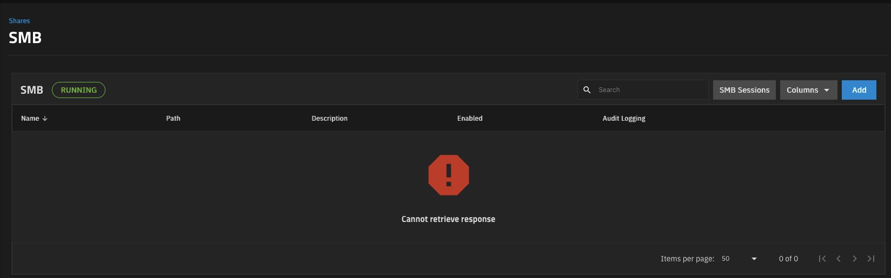Click the Shares breadcrumb link
Viewport: 891px width, 278px height.
(19, 21)
